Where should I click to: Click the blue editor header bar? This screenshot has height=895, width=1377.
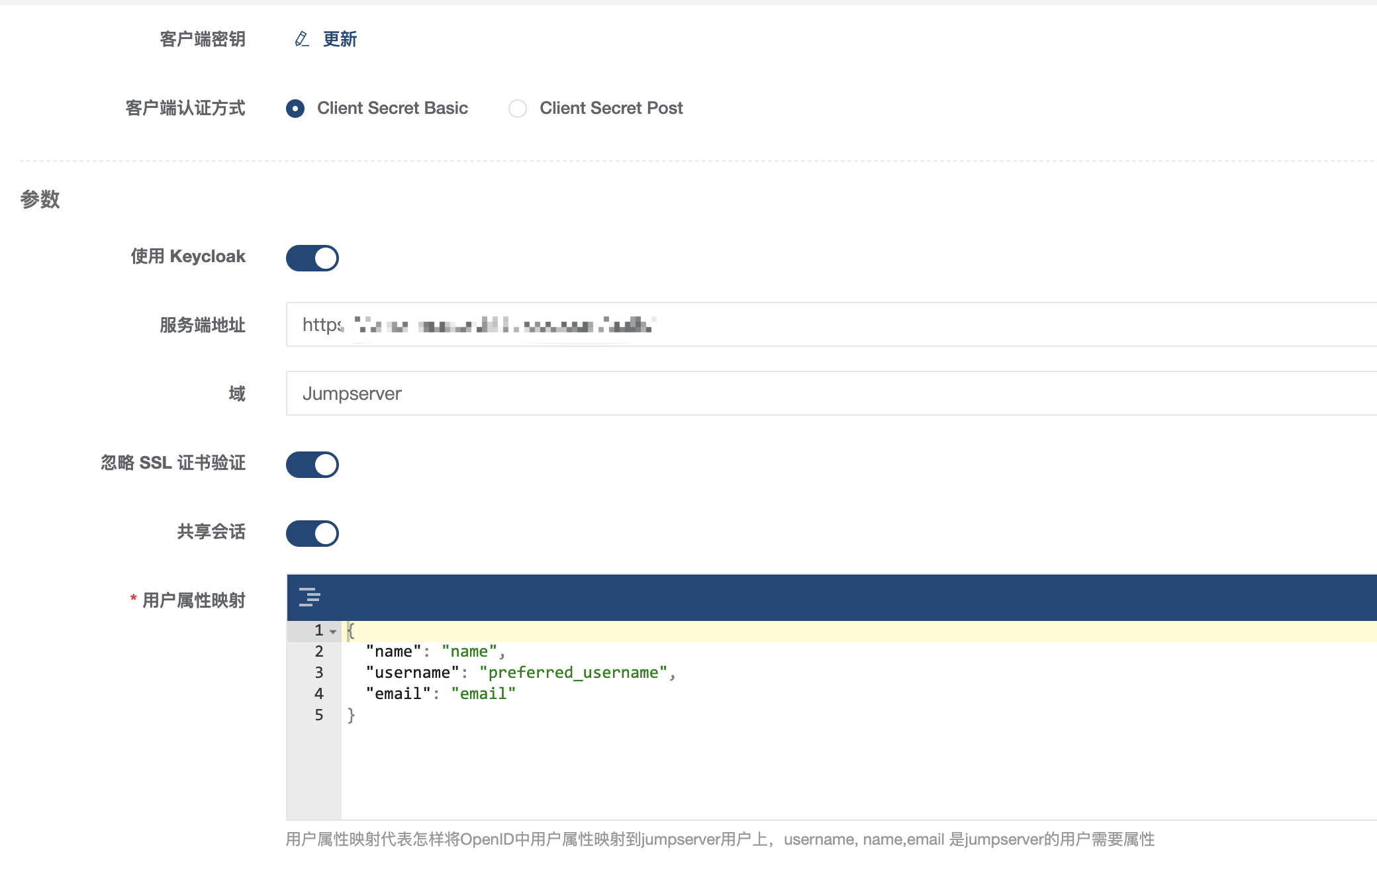click(794, 597)
